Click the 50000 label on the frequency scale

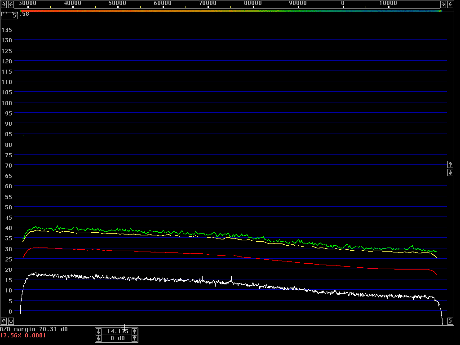[117, 3]
